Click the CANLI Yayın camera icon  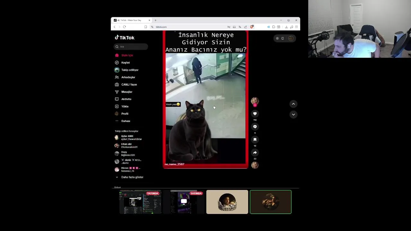(x=117, y=85)
